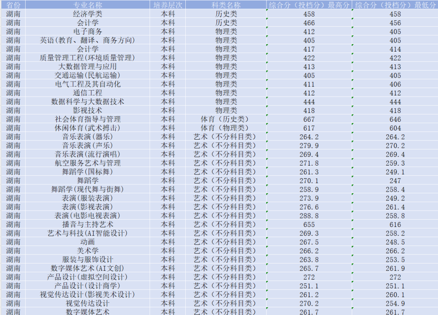Click the 经济学类 major cell
The height and width of the screenshot is (315, 438).
tap(88, 14)
